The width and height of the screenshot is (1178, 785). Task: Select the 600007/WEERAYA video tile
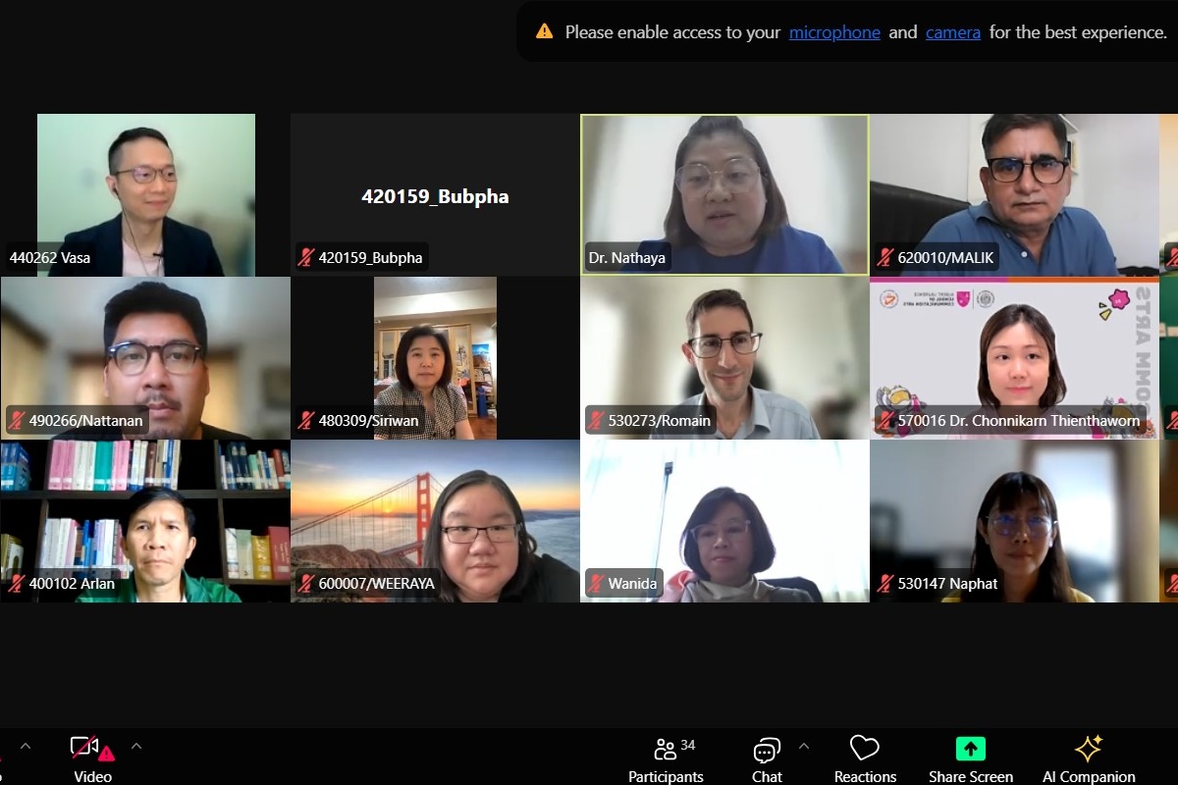434,520
